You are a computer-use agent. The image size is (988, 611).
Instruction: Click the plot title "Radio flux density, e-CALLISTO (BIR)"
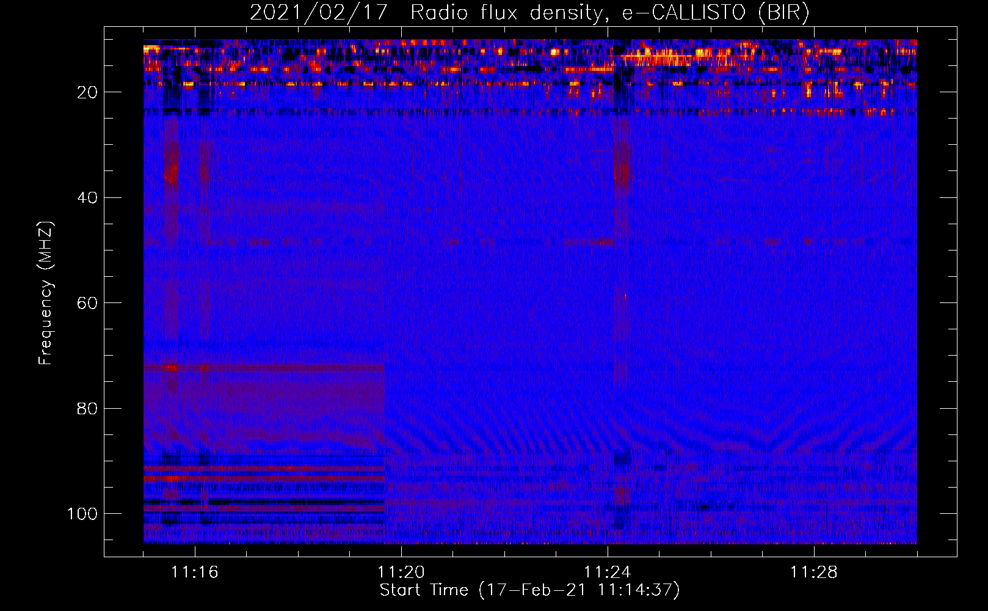tap(609, 13)
